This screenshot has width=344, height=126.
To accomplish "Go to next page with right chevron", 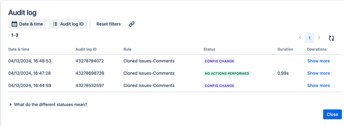I will [x=319, y=38].
